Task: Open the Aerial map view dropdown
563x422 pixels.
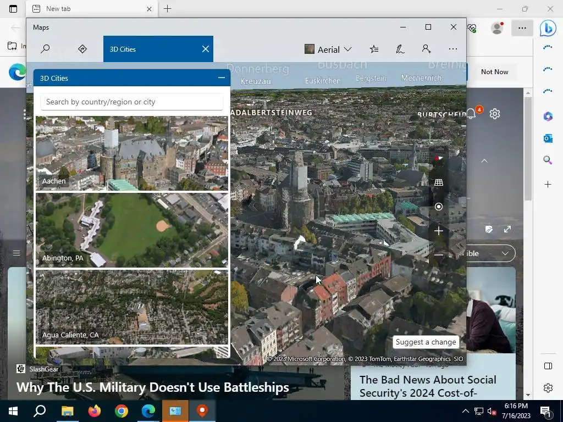Action: [x=328, y=49]
